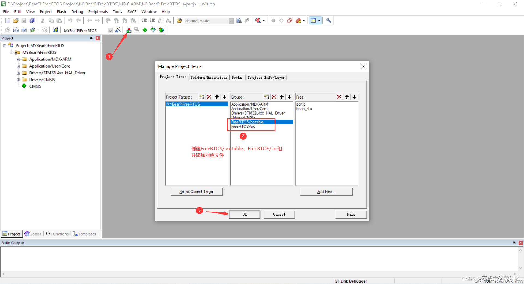Show Templates tab in Project panel
524x284 pixels.
(x=84, y=234)
